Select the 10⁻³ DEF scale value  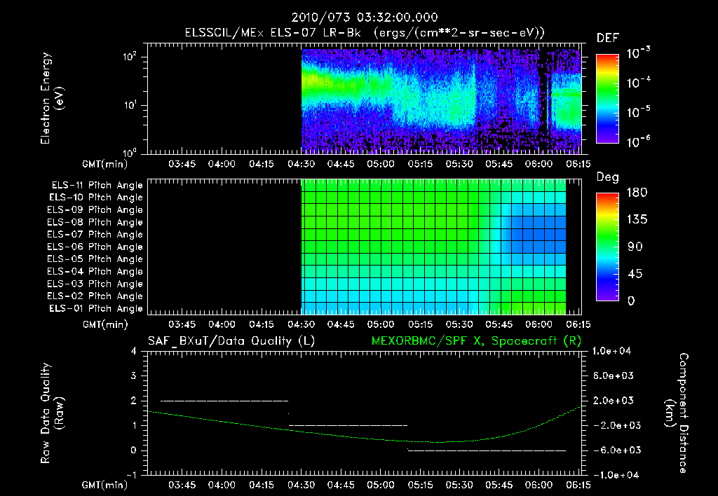click(x=638, y=53)
